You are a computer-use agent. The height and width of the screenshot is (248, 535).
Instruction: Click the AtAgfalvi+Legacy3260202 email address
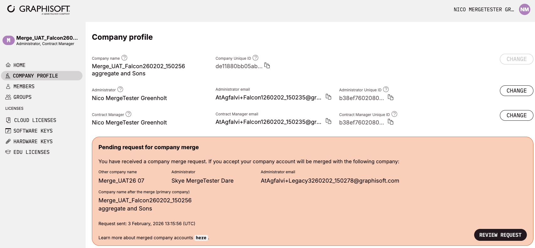pyautogui.click(x=330, y=181)
